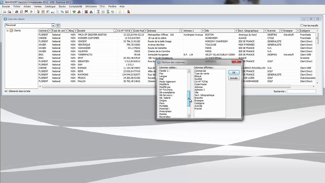This screenshot has height=183, width=325.
Task: Open the Enseigne column filter dropdown
Action: click(298, 31)
